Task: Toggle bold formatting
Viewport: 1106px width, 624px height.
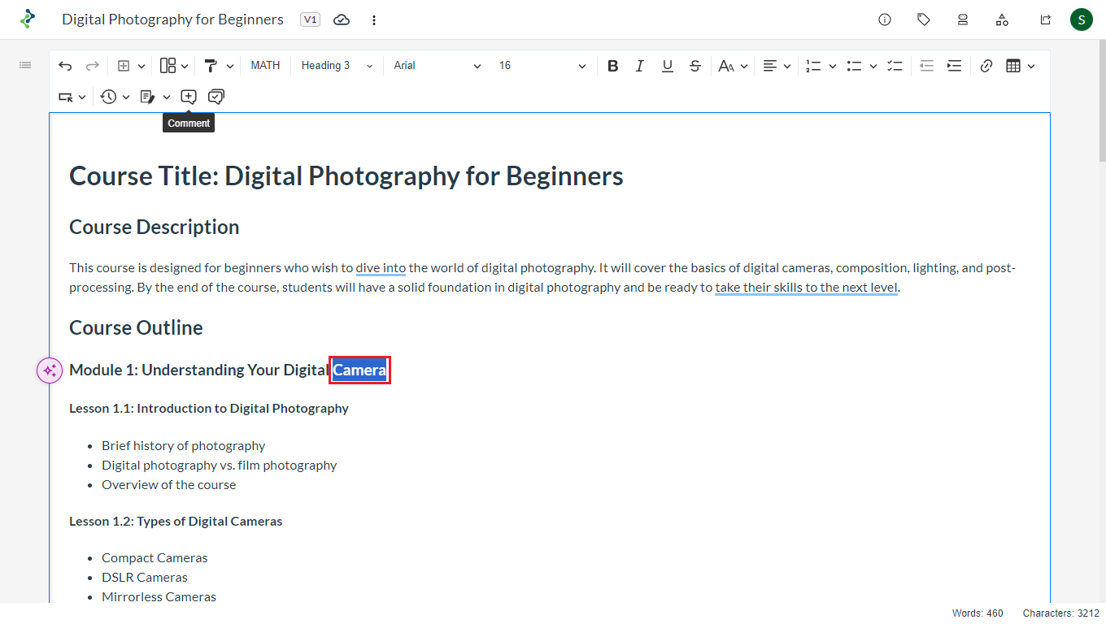Action: (612, 66)
